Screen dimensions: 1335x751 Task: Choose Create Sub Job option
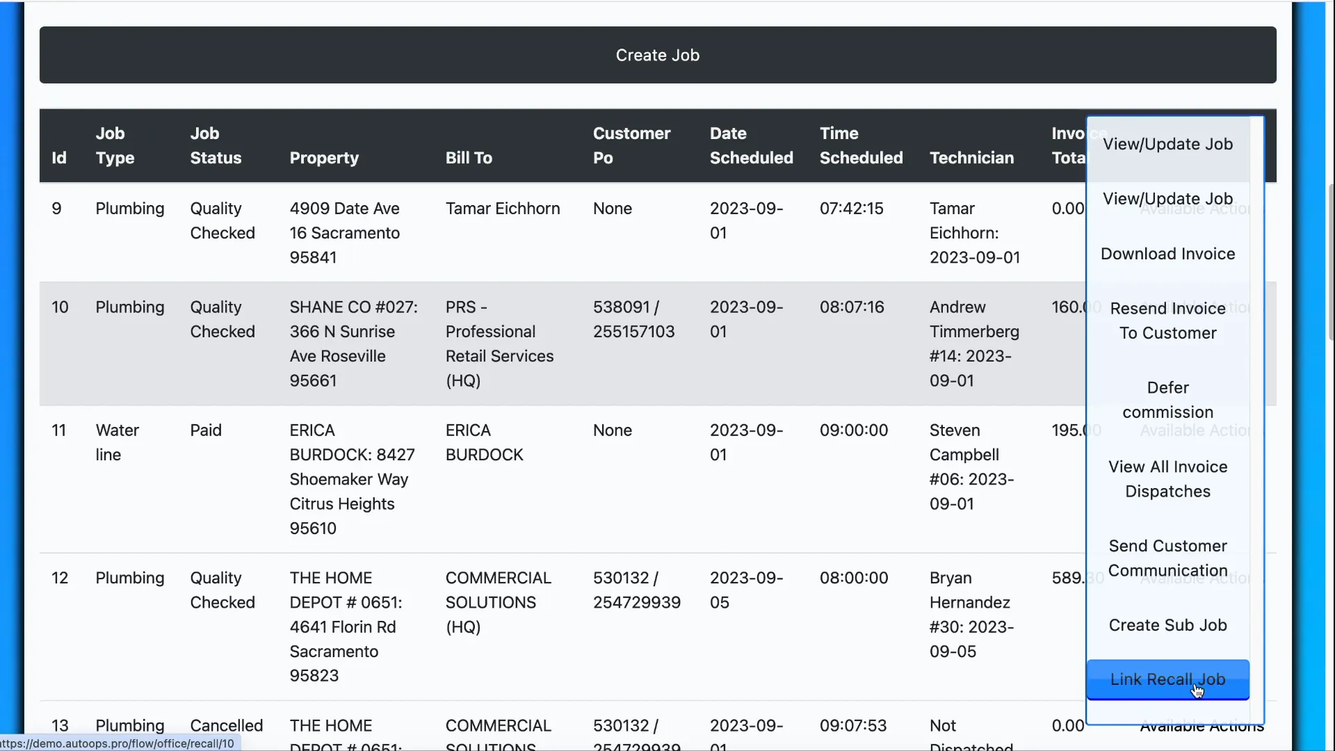coord(1167,624)
